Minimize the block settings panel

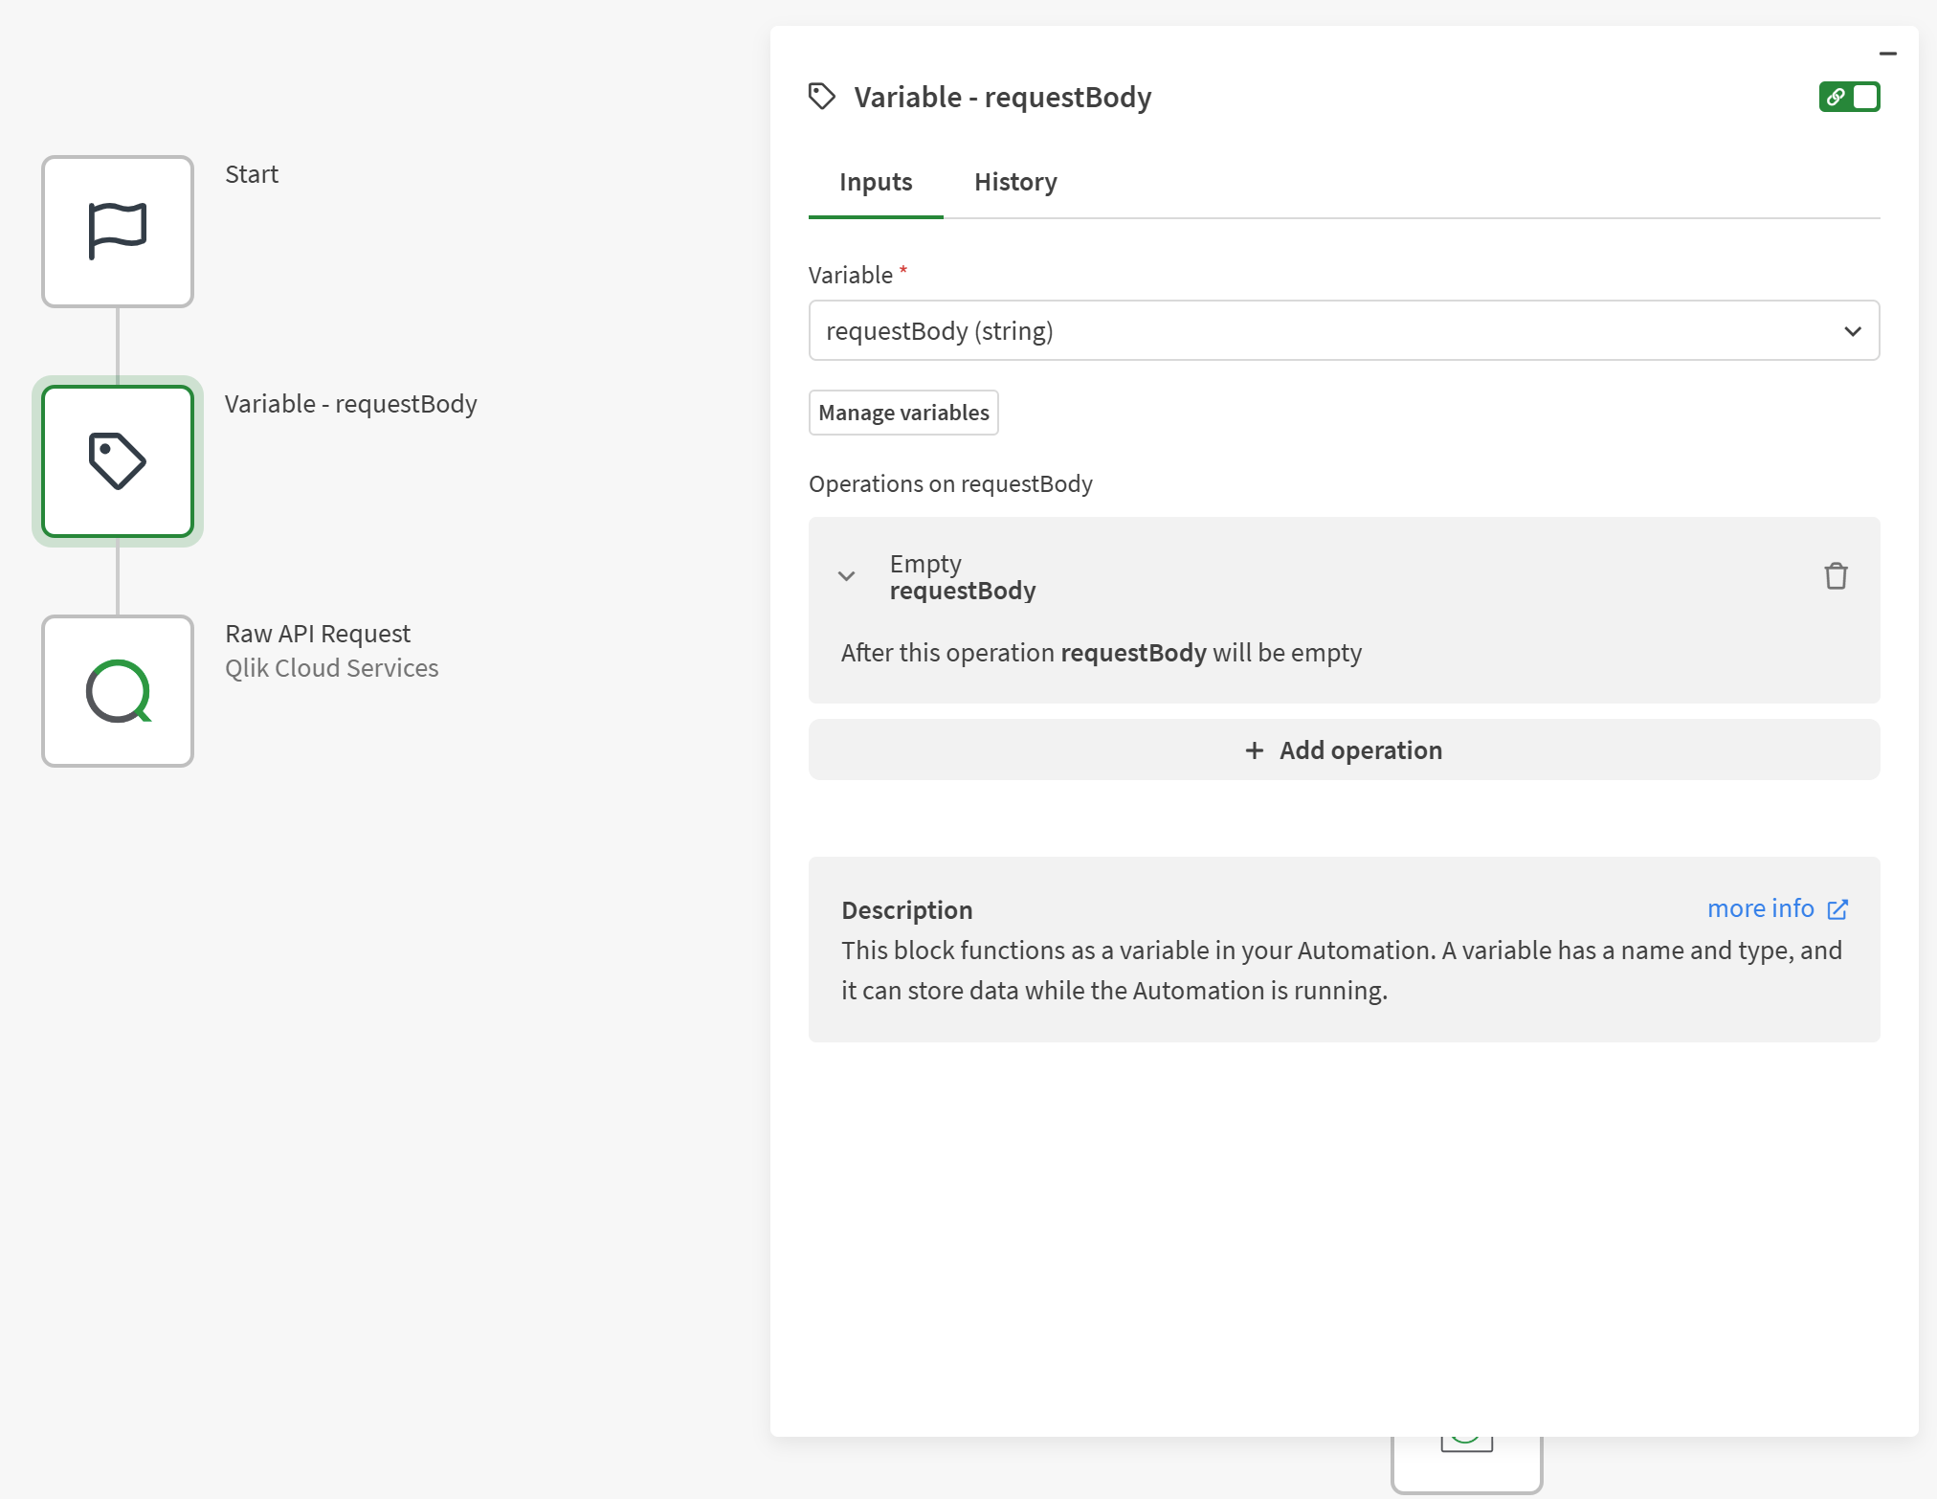tap(1888, 54)
